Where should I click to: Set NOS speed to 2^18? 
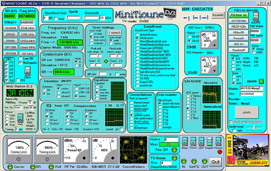188,99
